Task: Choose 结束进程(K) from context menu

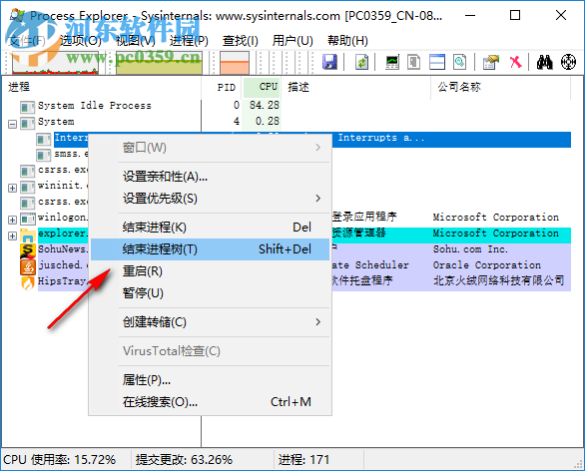Action: click(210, 228)
